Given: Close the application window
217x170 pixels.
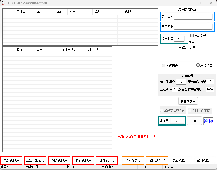Looking at the screenshot, I should [211, 3].
